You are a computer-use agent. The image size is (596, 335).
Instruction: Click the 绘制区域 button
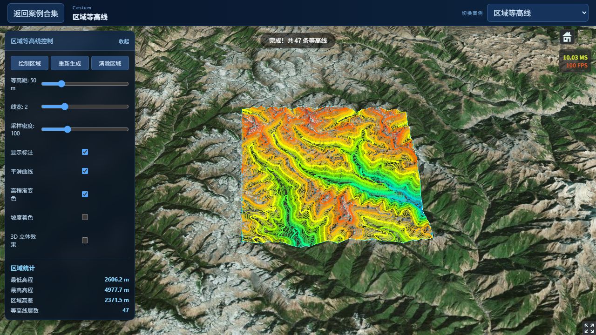[29, 63]
